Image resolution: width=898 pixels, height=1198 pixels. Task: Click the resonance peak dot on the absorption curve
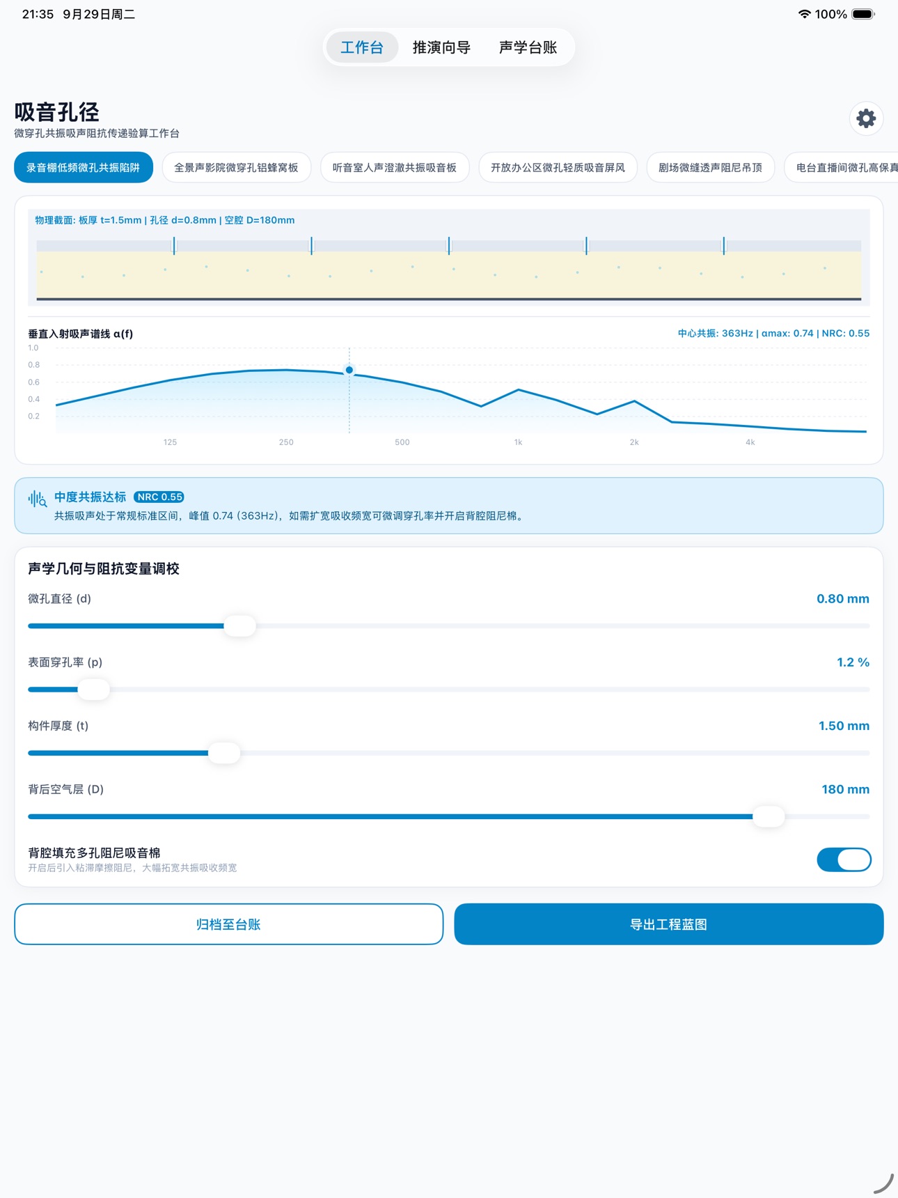(x=349, y=370)
